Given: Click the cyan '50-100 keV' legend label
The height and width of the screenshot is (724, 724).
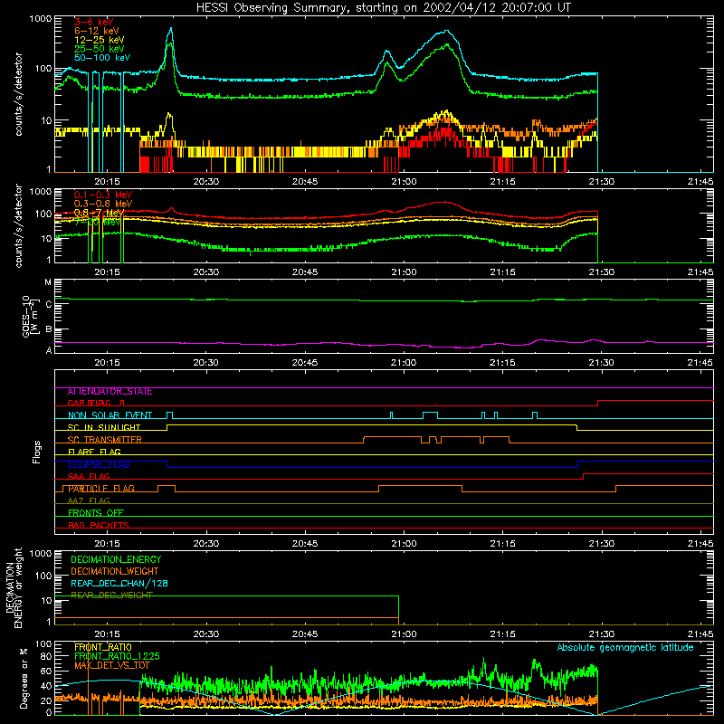Looking at the screenshot, I should click(102, 58).
